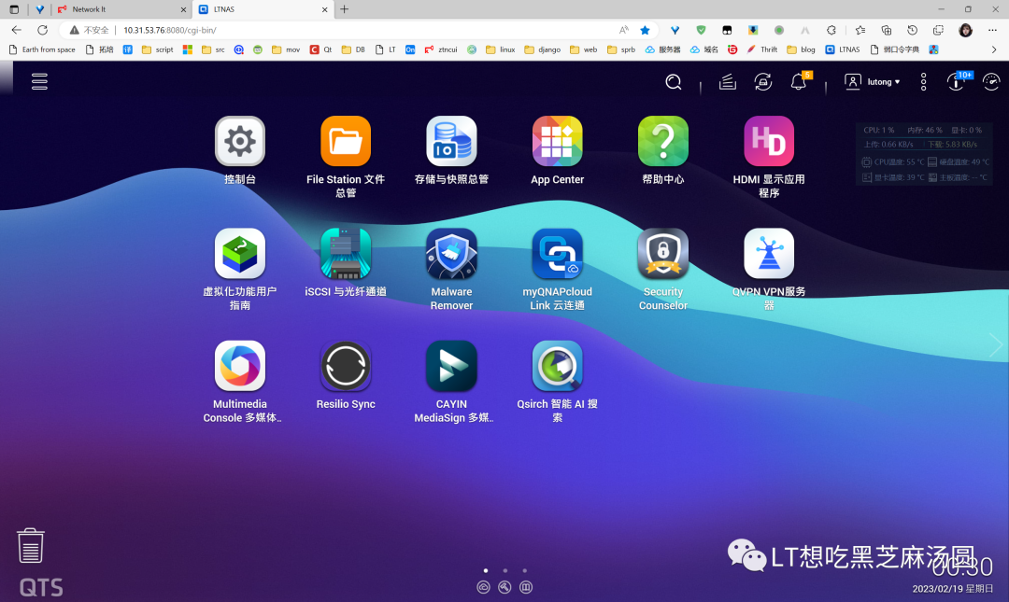Switch to third desktop page dot
The width and height of the screenshot is (1009, 602).
coord(524,570)
